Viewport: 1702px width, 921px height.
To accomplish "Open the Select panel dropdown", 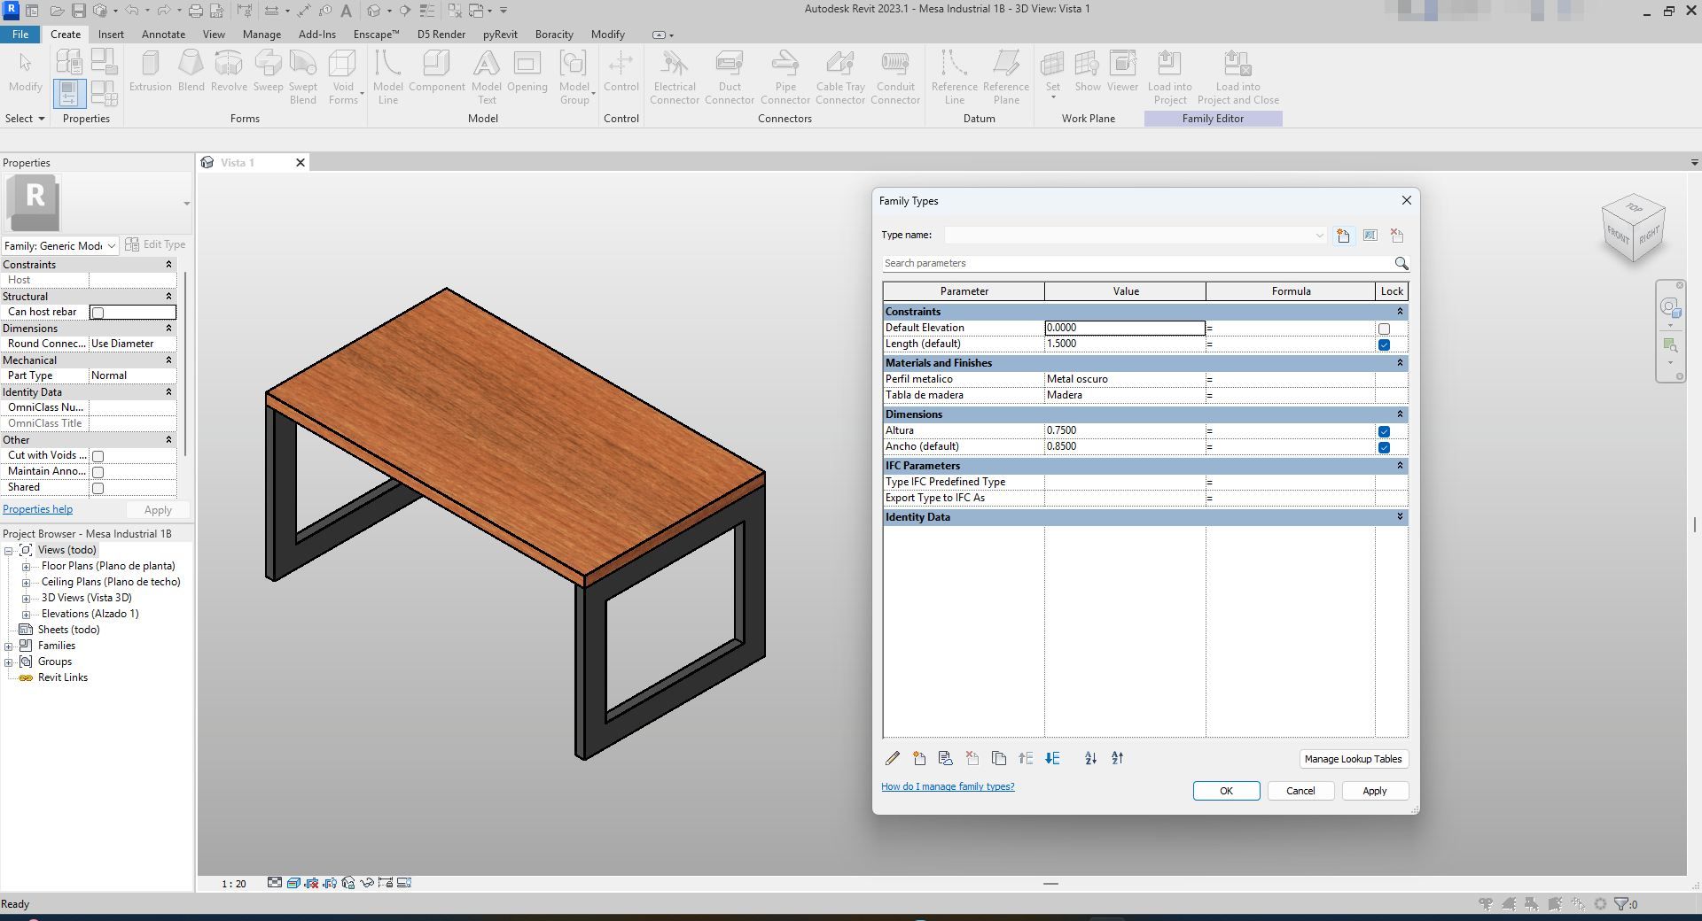I will (x=25, y=119).
